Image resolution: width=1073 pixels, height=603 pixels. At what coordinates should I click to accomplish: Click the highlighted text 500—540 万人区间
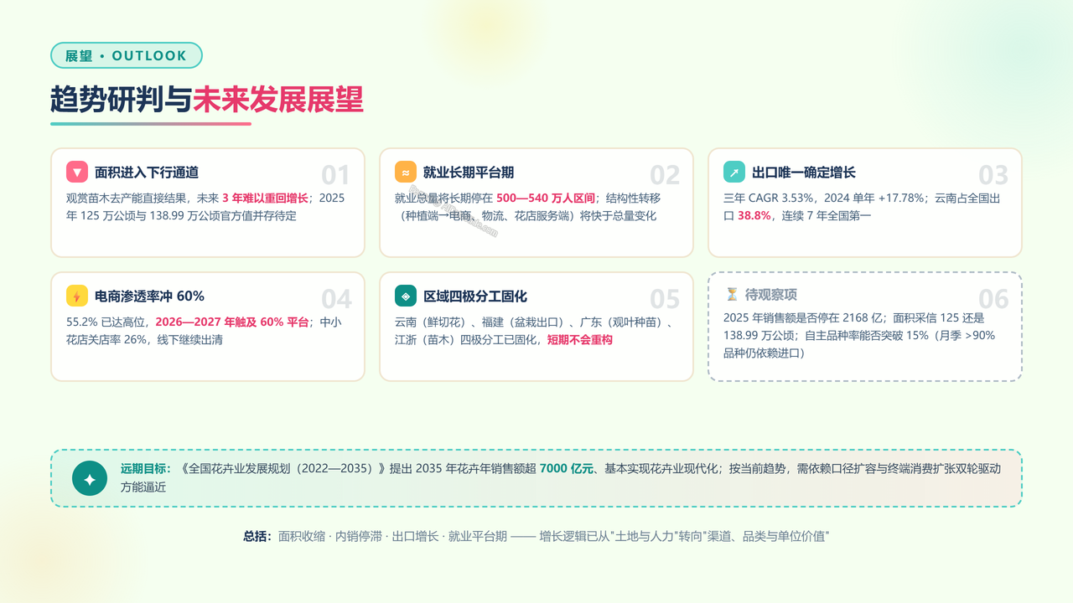pos(546,198)
